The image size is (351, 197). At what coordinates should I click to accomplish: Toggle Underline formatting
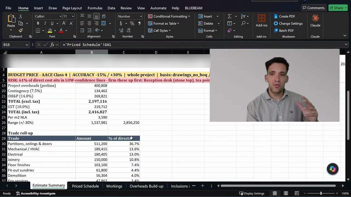click(x=52, y=23)
